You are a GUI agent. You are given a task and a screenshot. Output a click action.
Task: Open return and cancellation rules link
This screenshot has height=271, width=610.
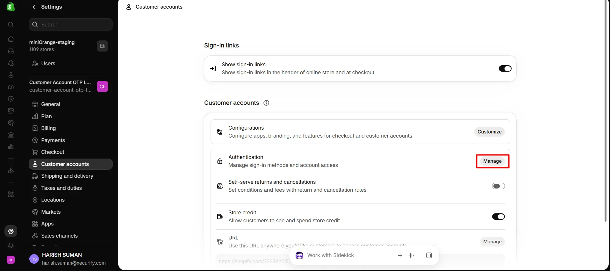pos(332,190)
